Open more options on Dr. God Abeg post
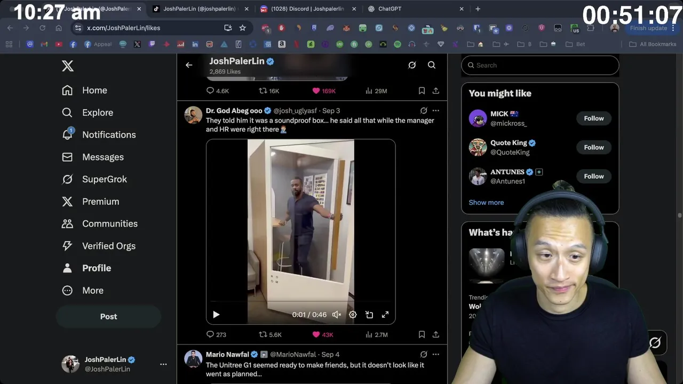The height and width of the screenshot is (384, 683). pyautogui.click(x=436, y=110)
